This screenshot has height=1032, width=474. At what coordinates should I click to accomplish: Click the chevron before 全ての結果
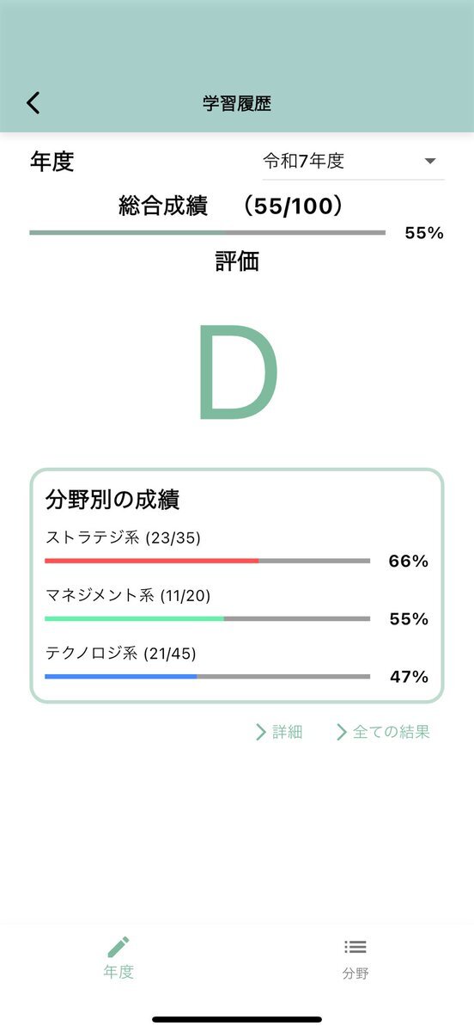(342, 732)
